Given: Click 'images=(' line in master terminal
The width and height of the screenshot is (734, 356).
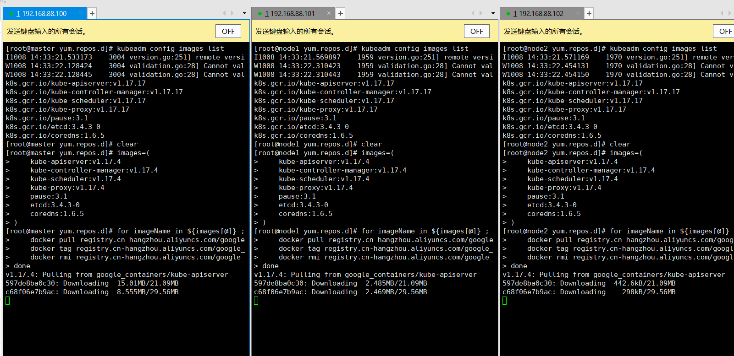Looking at the screenshot, I should coord(78,153).
